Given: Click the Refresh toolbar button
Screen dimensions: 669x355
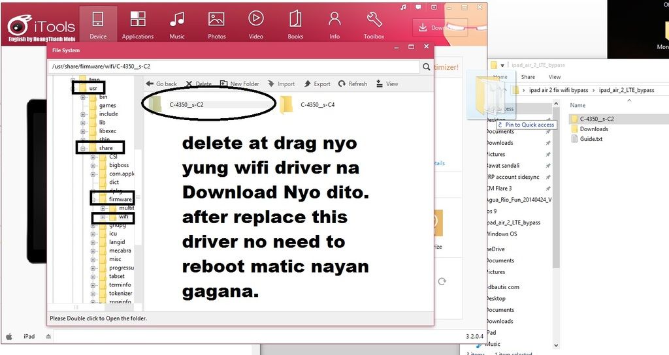Looking at the screenshot, I should click(x=352, y=84).
